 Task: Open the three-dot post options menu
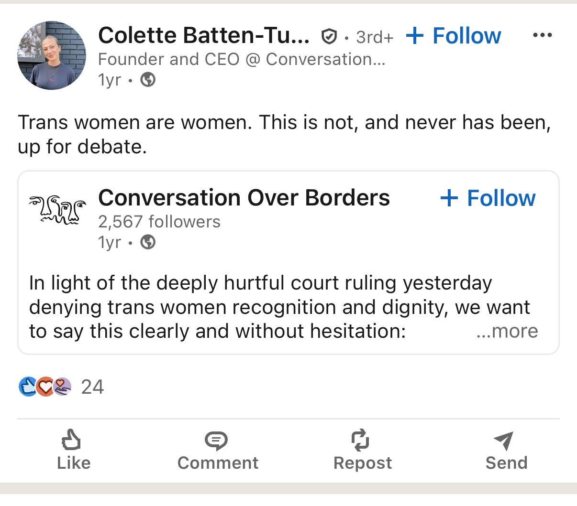pyautogui.click(x=542, y=35)
